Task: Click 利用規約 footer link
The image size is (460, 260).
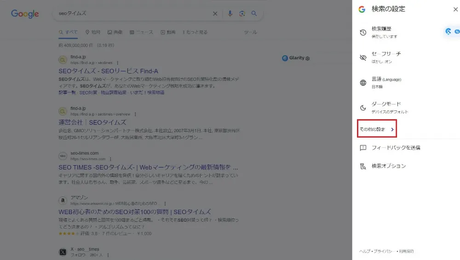Action: coord(406,251)
